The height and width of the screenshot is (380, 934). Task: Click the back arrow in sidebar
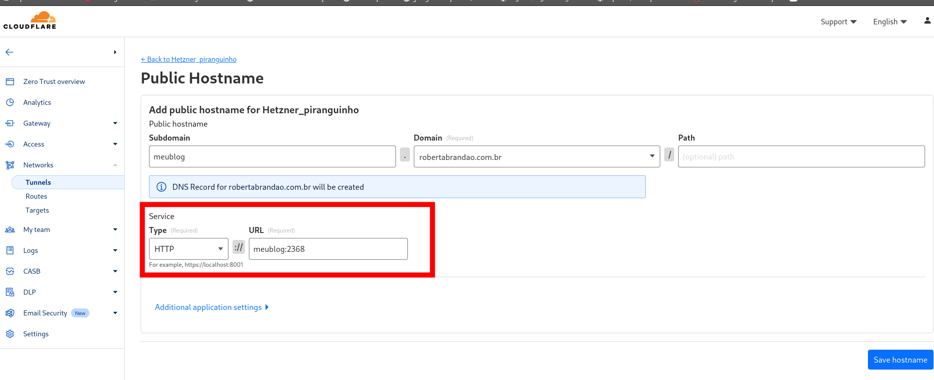[x=9, y=52]
